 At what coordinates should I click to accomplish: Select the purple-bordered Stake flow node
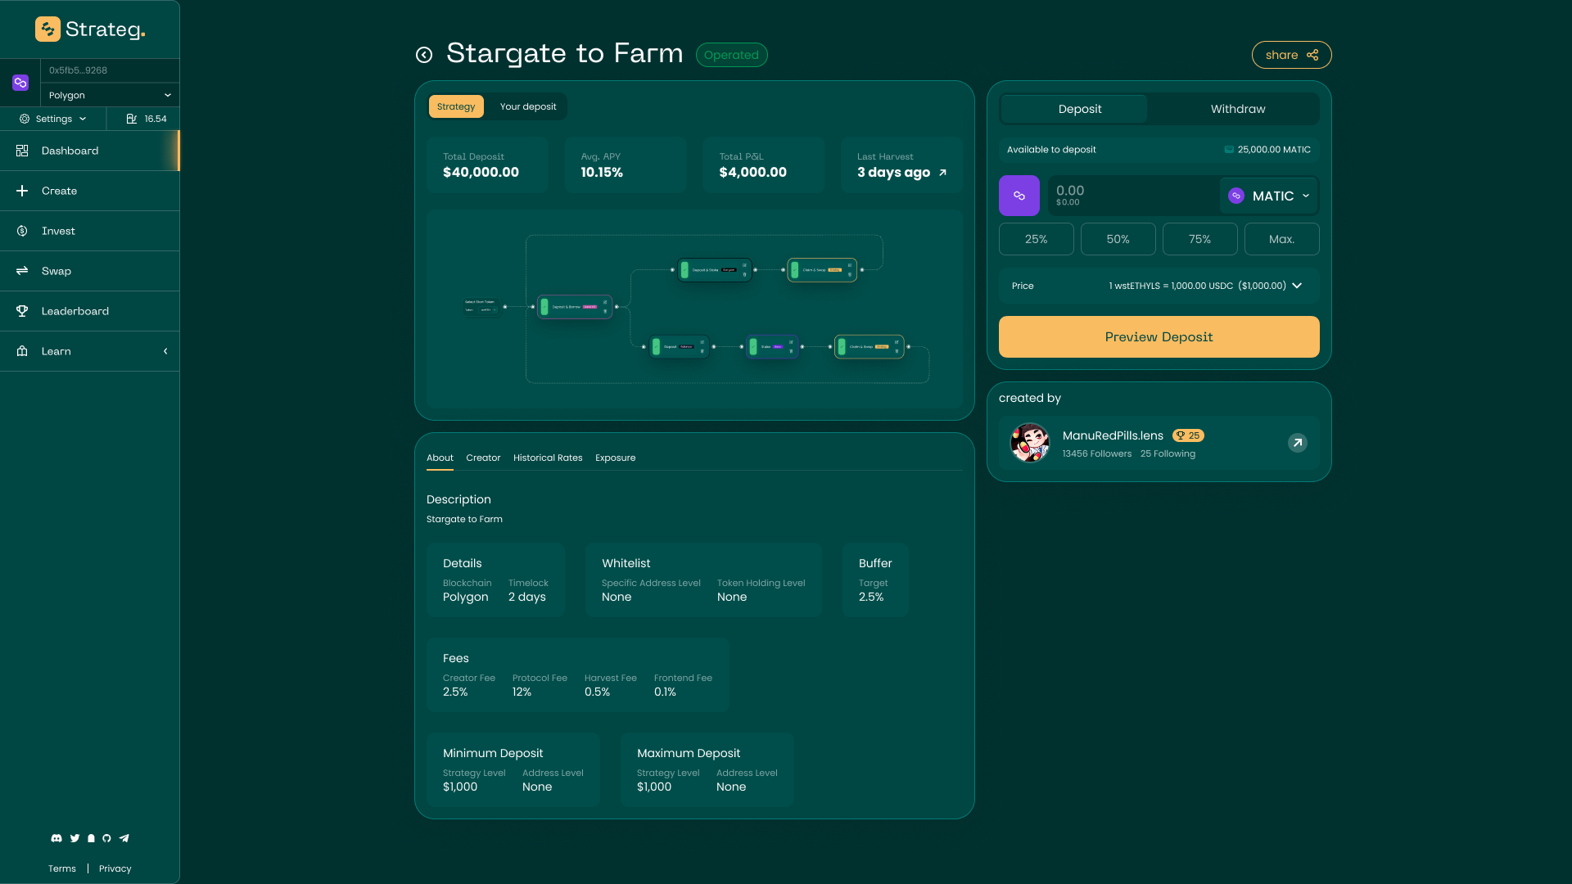tap(772, 347)
